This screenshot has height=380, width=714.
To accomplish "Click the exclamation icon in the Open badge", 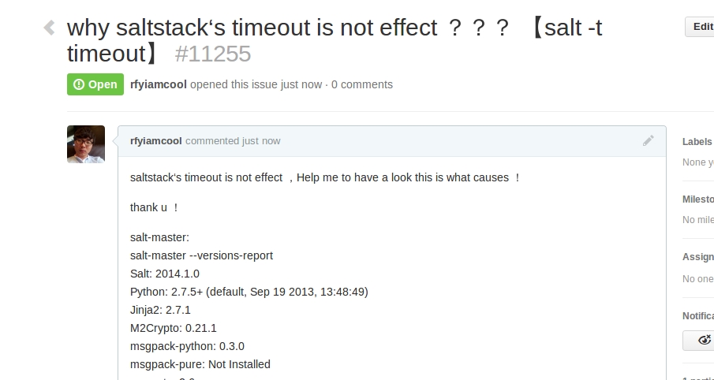I will pyautogui.click(x=78, y=85).
